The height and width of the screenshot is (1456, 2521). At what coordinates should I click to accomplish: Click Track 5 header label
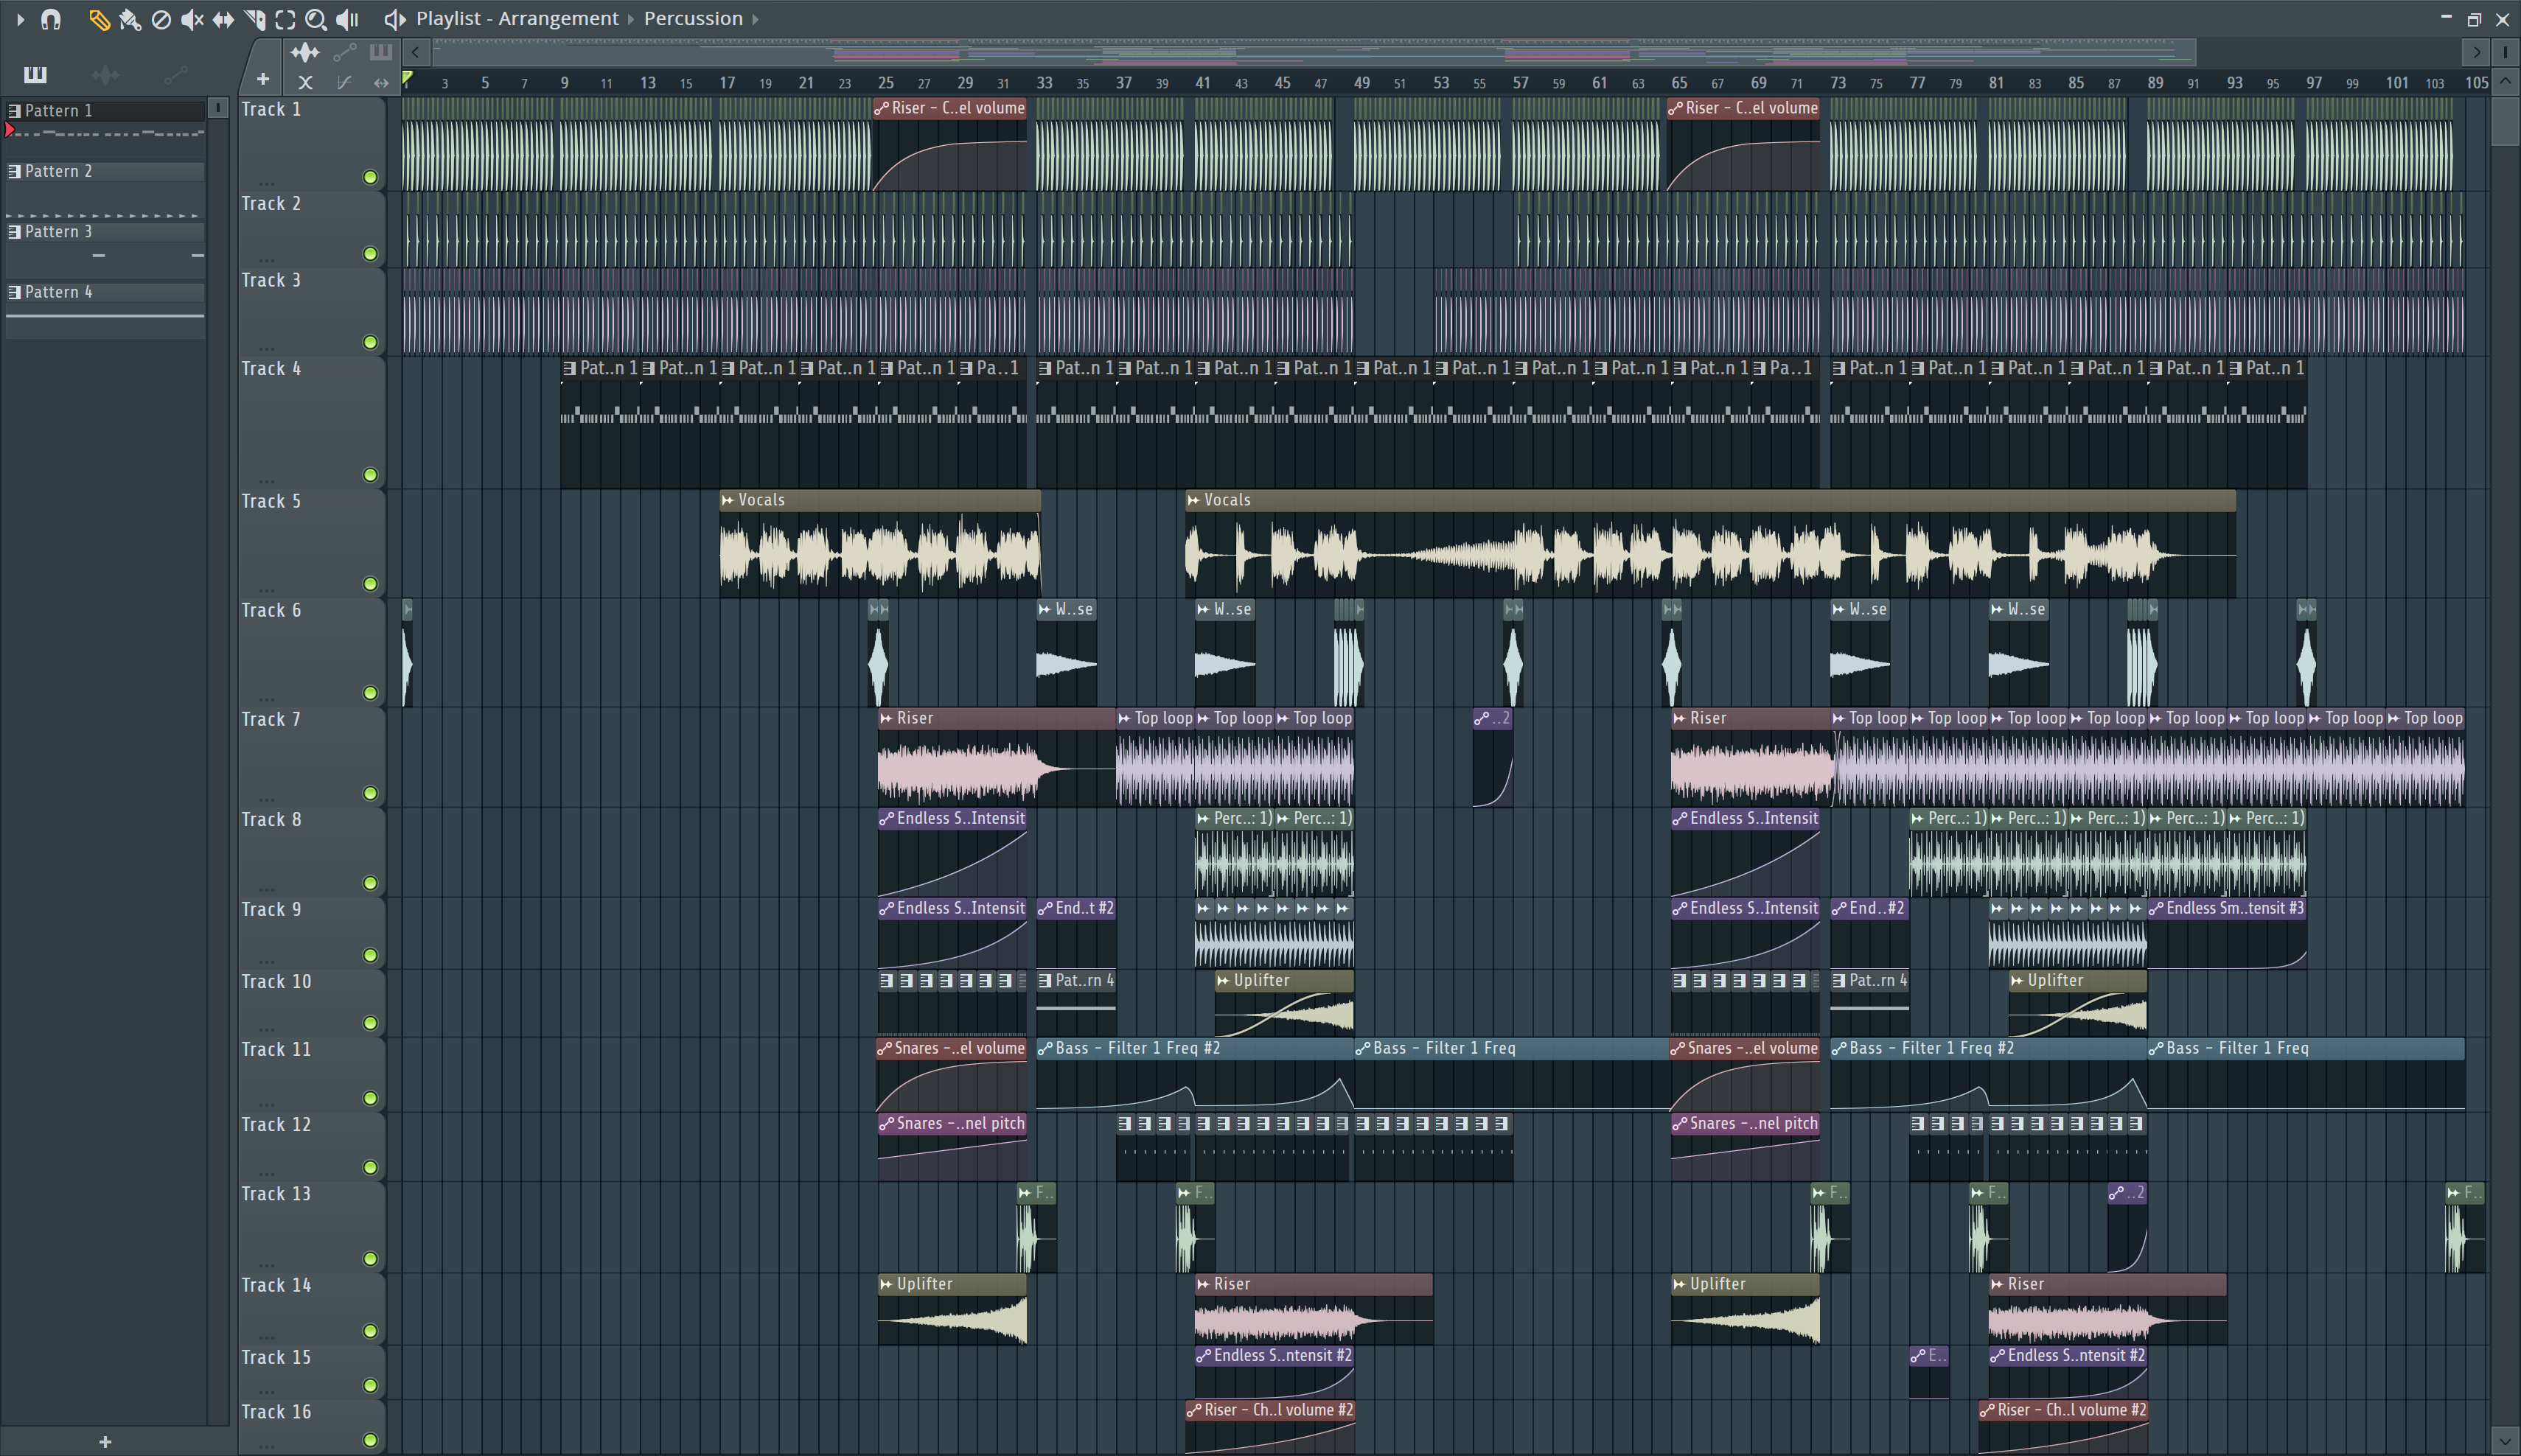coord(271,501)
